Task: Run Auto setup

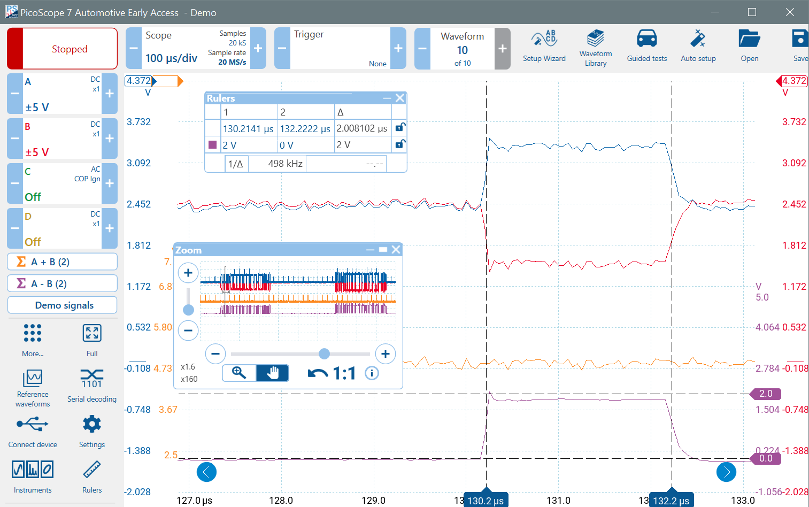Action: (698, 47)
